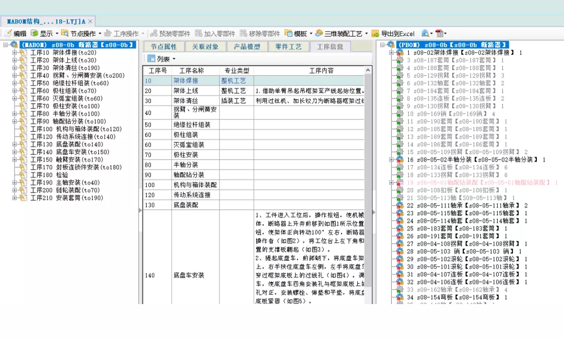Click 导出到Excel export icon
The image size is (564, 338).
click(x=375, y=33)
